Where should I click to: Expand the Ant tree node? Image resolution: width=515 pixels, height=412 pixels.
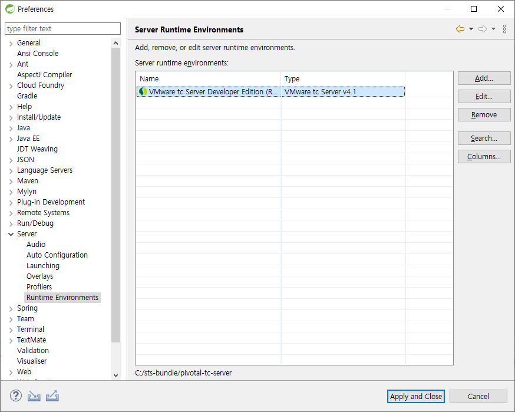click(x=11, y=65)
